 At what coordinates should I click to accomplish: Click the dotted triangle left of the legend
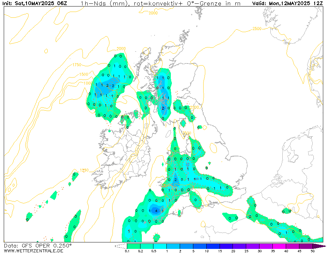tap(121, 246)
